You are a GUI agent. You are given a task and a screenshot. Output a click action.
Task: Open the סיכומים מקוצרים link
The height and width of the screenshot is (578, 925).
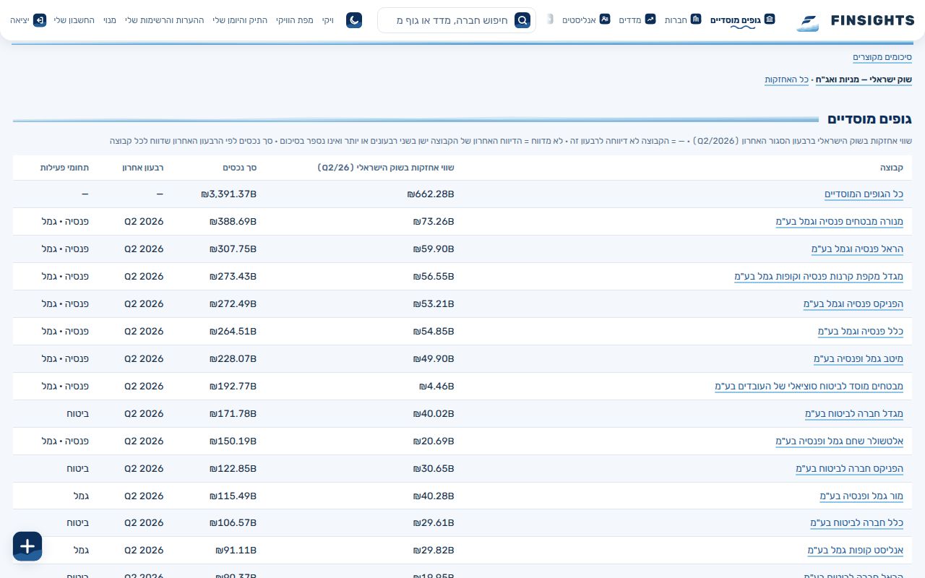pyautogui.click(x=882, y=57)
